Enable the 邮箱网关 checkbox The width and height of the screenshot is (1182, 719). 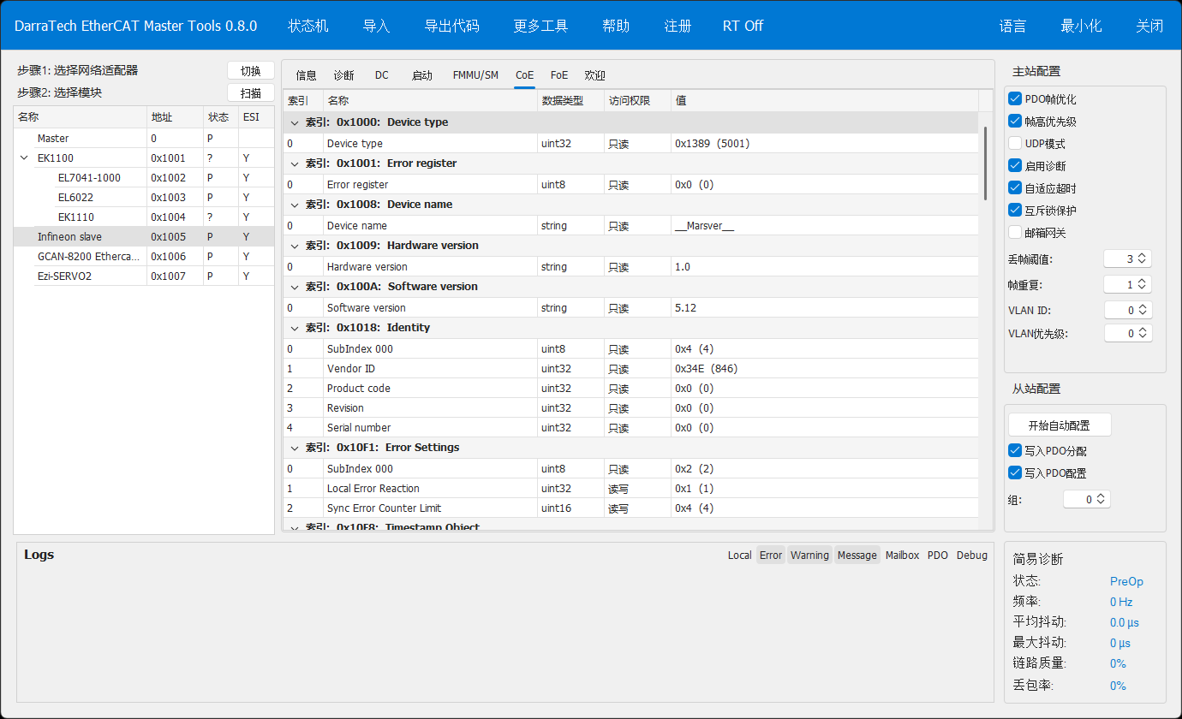[x=1016, y=233]
